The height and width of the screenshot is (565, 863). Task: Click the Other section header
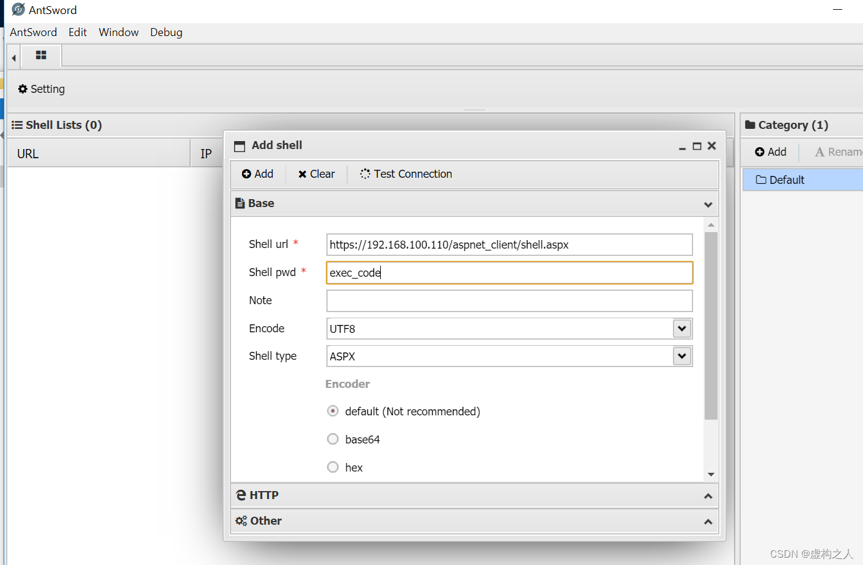click(474, 521)
